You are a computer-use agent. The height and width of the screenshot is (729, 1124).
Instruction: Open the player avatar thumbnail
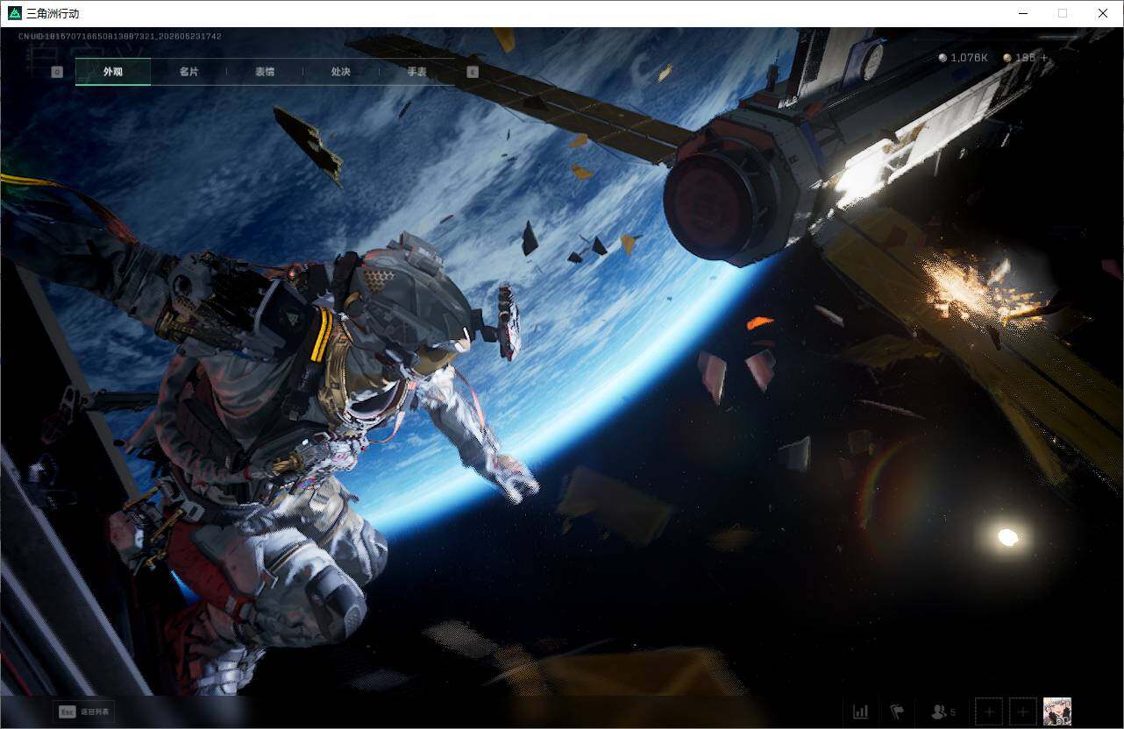pyautogui.click(x=1057, y=711)
